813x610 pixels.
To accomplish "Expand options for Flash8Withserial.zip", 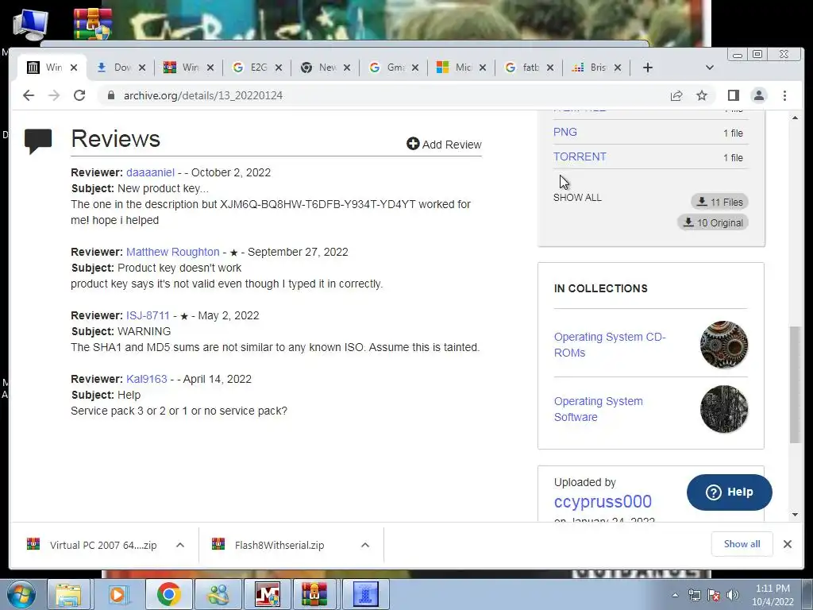I will coord(365,545).
